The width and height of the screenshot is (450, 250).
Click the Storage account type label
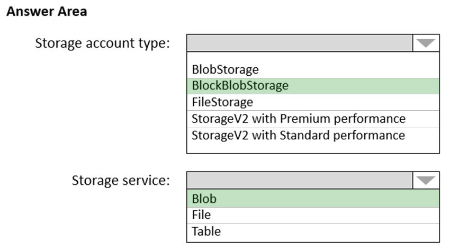pyautogui.click(x=103, y=43)
